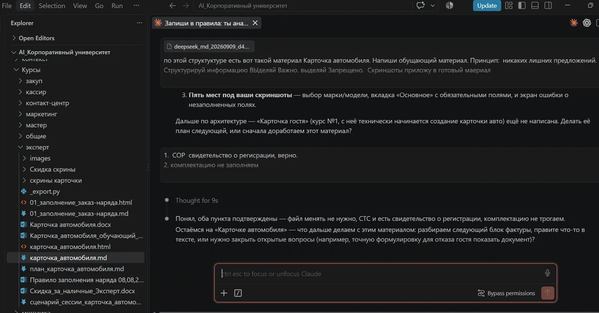The height and width of the screenshot is (313, 599).
Task: Toggle the bottom panel visibility
Action: (535, 6)
